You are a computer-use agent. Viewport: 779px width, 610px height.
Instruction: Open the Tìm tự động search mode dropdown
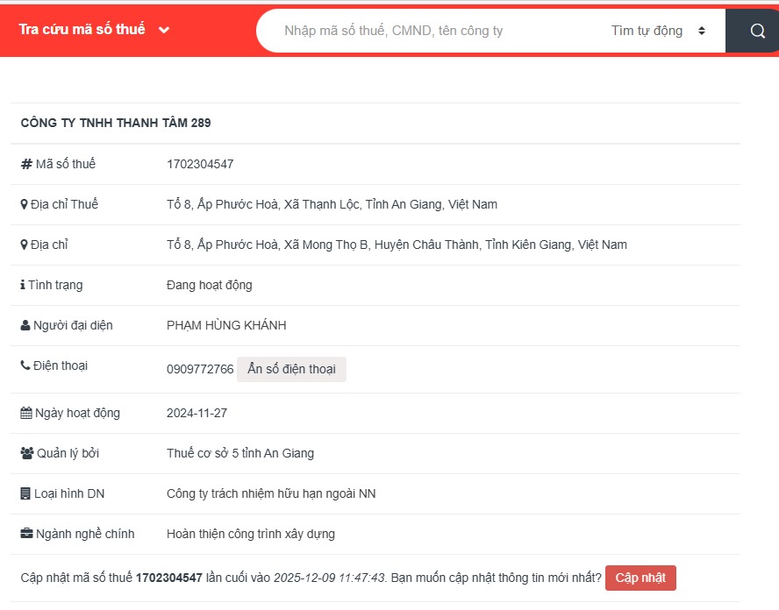click(658, 31)
